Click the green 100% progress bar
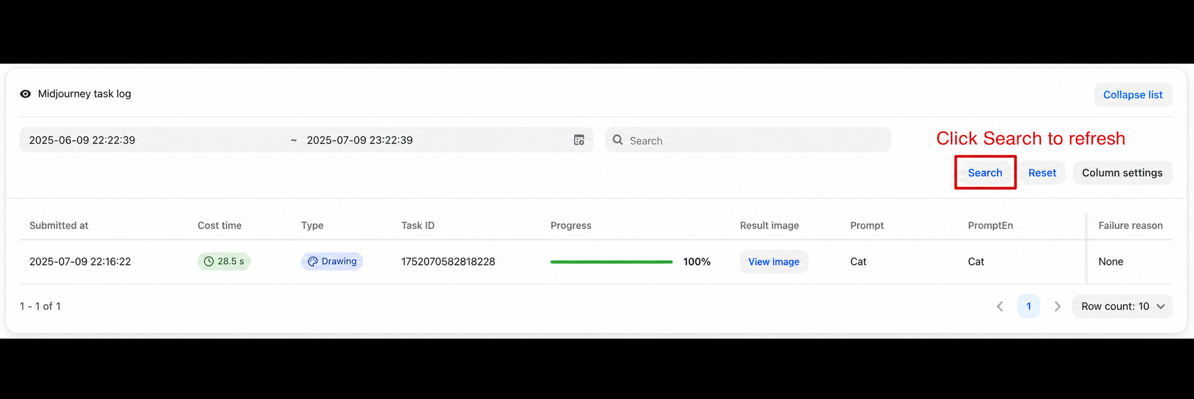This screenshot has width=1194, height=399. (x=611, y=262)
